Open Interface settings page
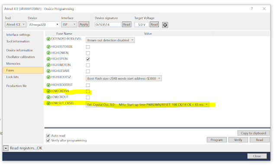The height and width of the screenshot is (165, 277). click(18, 34)
